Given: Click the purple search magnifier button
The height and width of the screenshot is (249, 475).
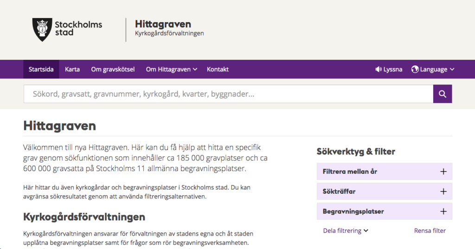Looking at the screenshot, I should click(442, 94).
